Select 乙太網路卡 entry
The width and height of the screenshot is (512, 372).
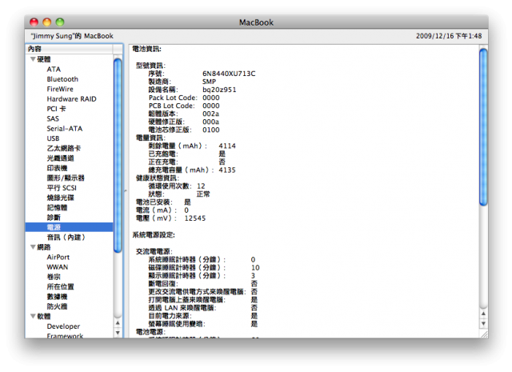point(64,148)
